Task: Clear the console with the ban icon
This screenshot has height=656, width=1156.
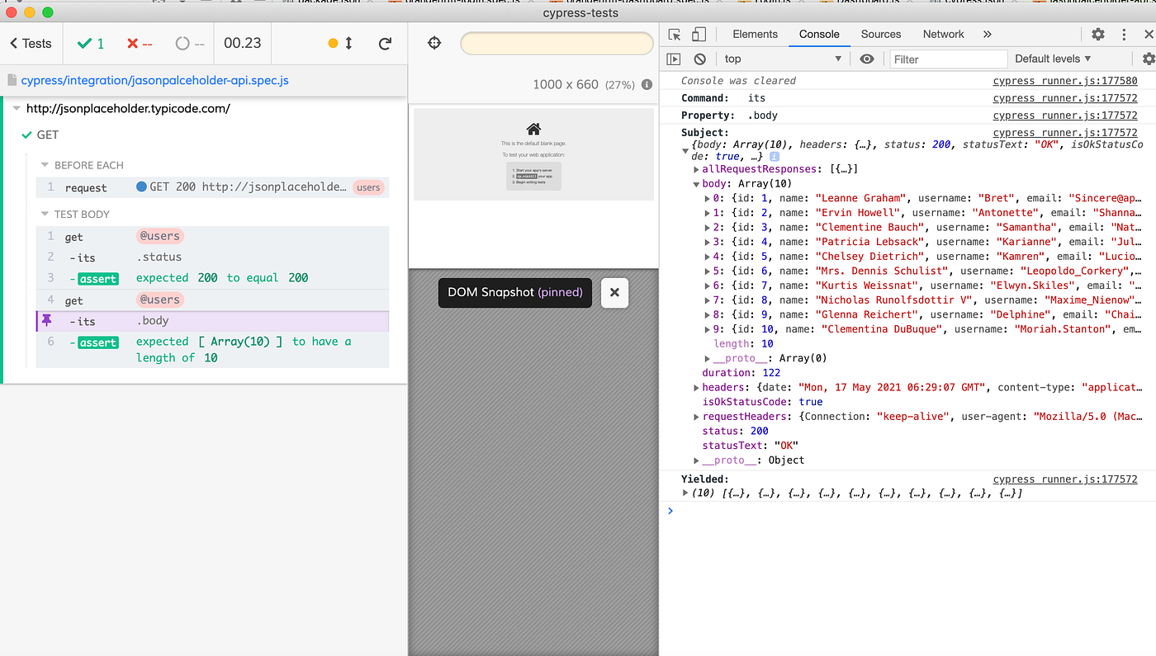Action: pyautogui.click(x=699, y=59)
